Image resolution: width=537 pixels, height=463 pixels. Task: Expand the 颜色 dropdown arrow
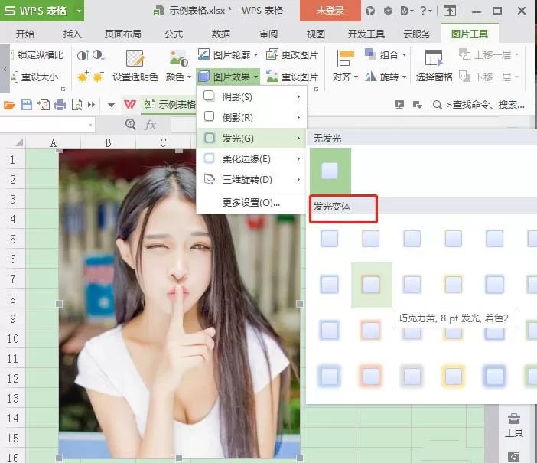coord(189,77)
